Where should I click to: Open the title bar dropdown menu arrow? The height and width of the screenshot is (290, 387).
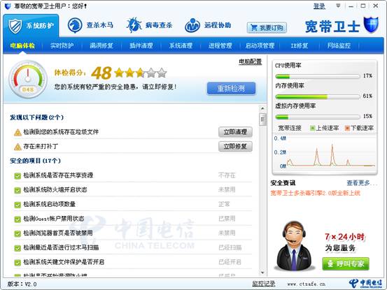tap(338, 6)
